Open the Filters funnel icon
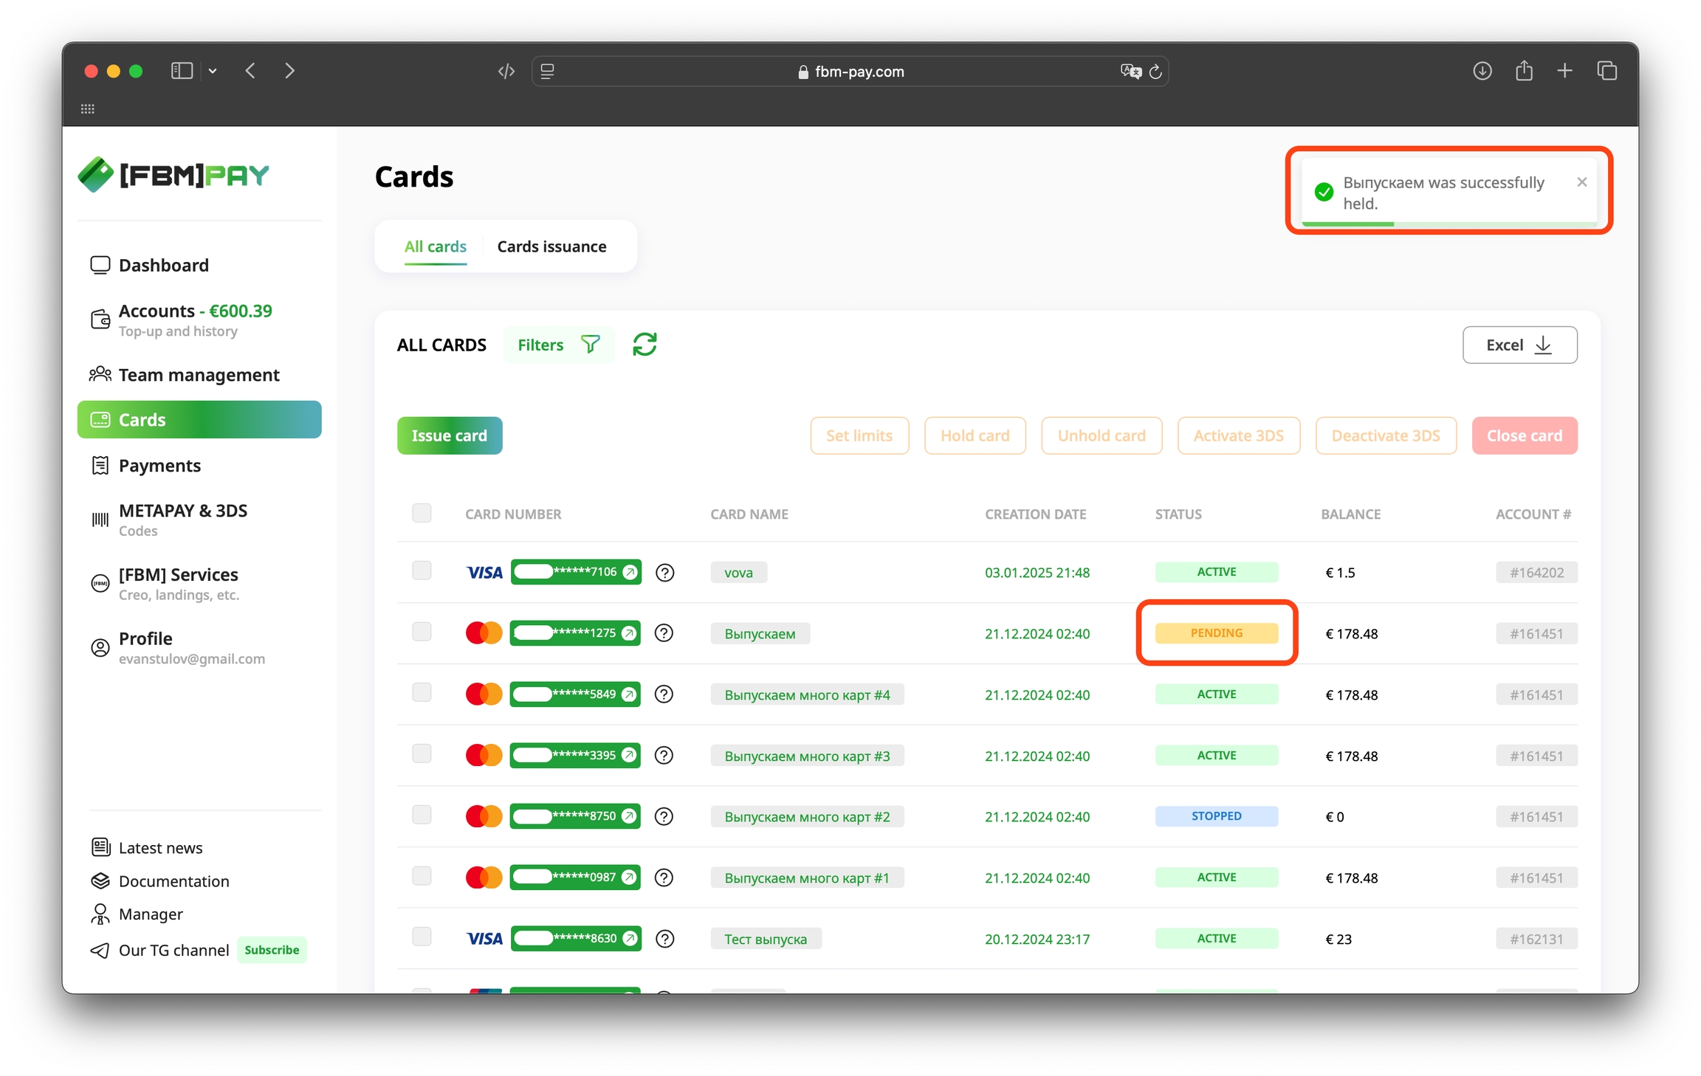1701x1076 pixels. tap(590, 345)
